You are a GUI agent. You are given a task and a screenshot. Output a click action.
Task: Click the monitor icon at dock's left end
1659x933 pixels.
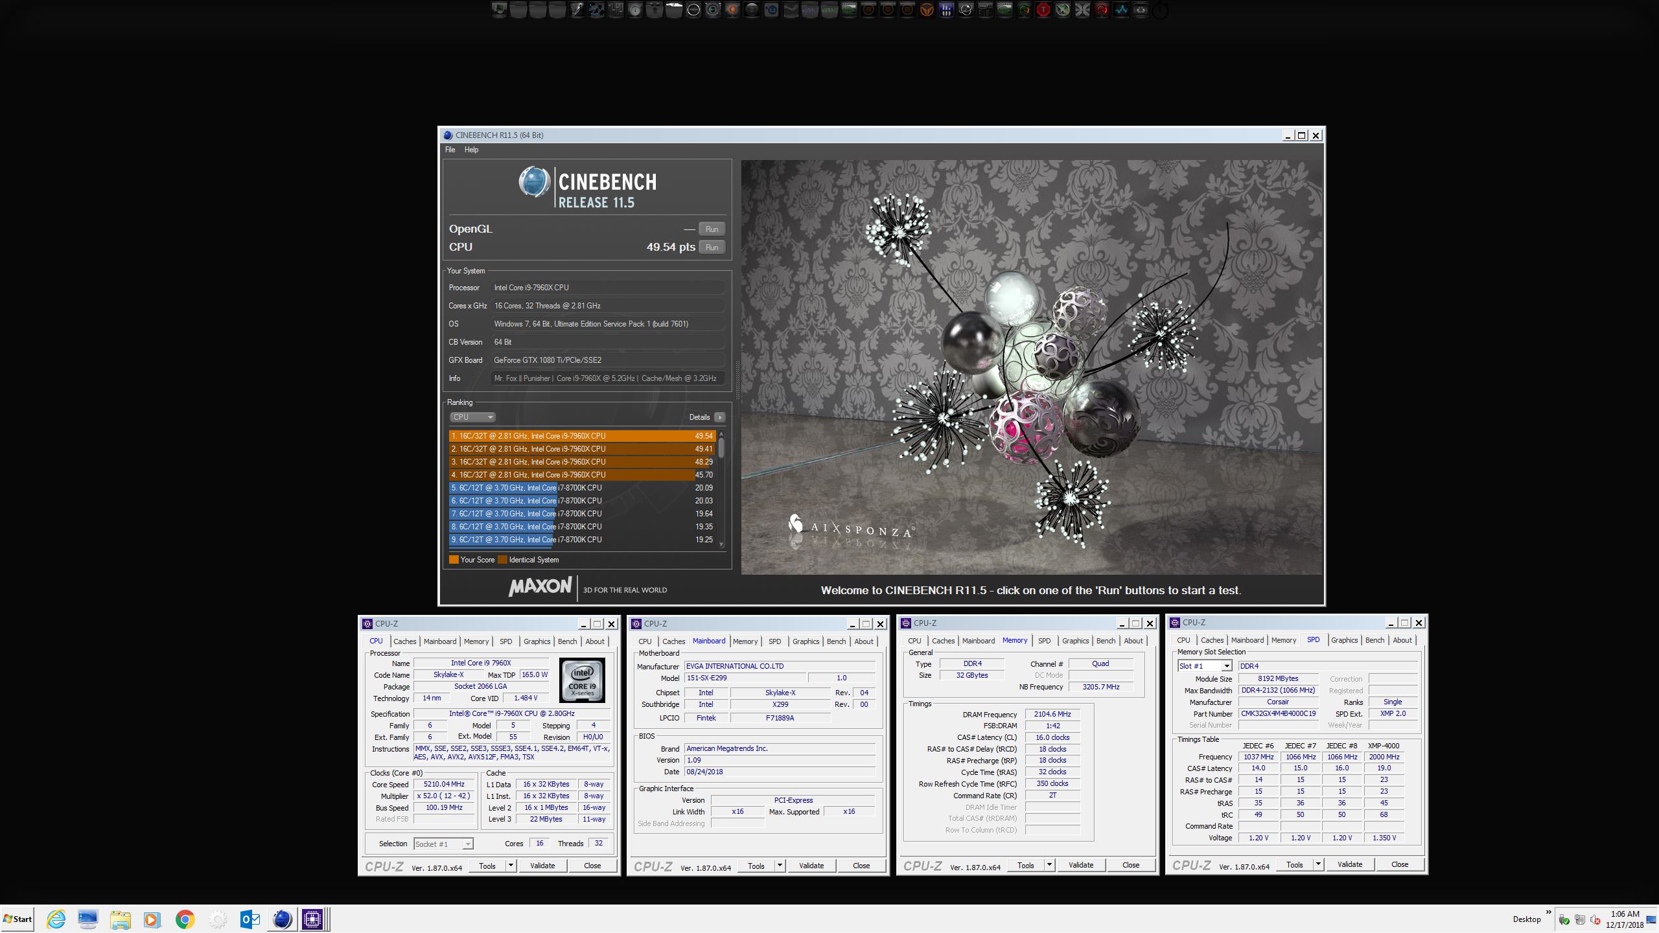500,10
